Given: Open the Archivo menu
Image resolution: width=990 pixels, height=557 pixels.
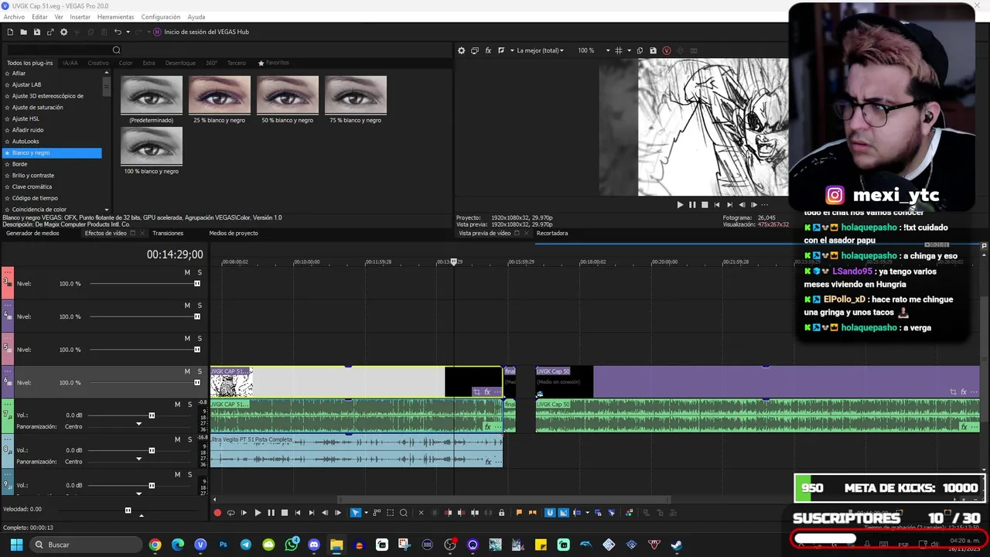Looking at the screenshot, I should [x=14, y=17].
